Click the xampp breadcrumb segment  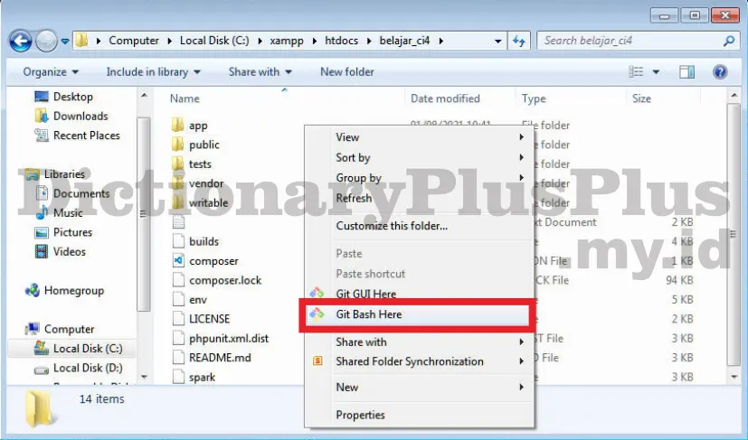(x=287, y=41)
